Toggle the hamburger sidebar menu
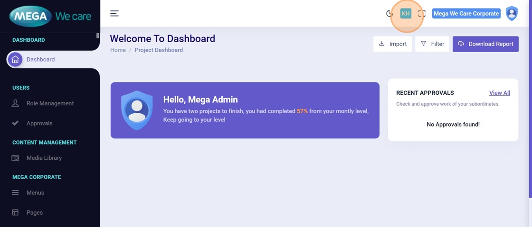 [x=114, y=13]
